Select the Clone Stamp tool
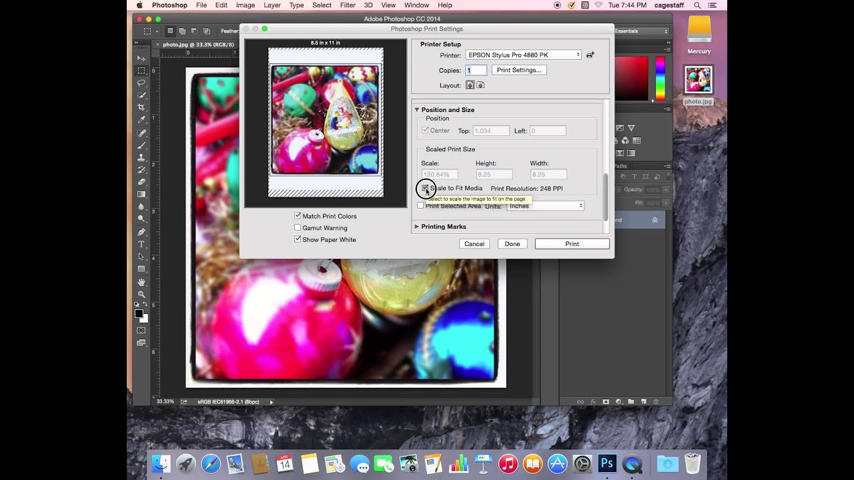Image resolution: width=854 pixels, height=480 pixels. click(x=141, y=157)
